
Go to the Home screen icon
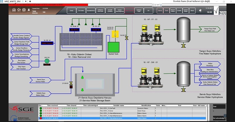pyautogui.click(x=14, y=10)
